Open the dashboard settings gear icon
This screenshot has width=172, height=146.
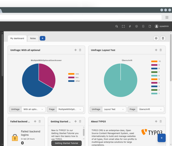pyautogui.click(x=156, y=38)
